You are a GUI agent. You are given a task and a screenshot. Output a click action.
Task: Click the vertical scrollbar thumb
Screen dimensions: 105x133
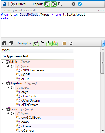pos(103,63)
